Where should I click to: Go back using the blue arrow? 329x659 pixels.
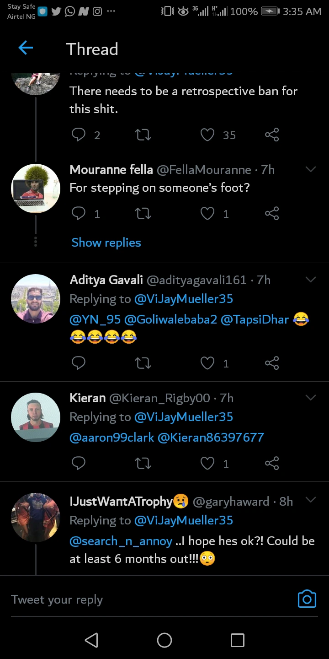26,48
